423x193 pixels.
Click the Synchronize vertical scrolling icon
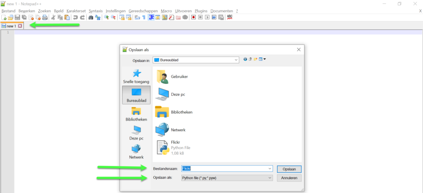122,17
